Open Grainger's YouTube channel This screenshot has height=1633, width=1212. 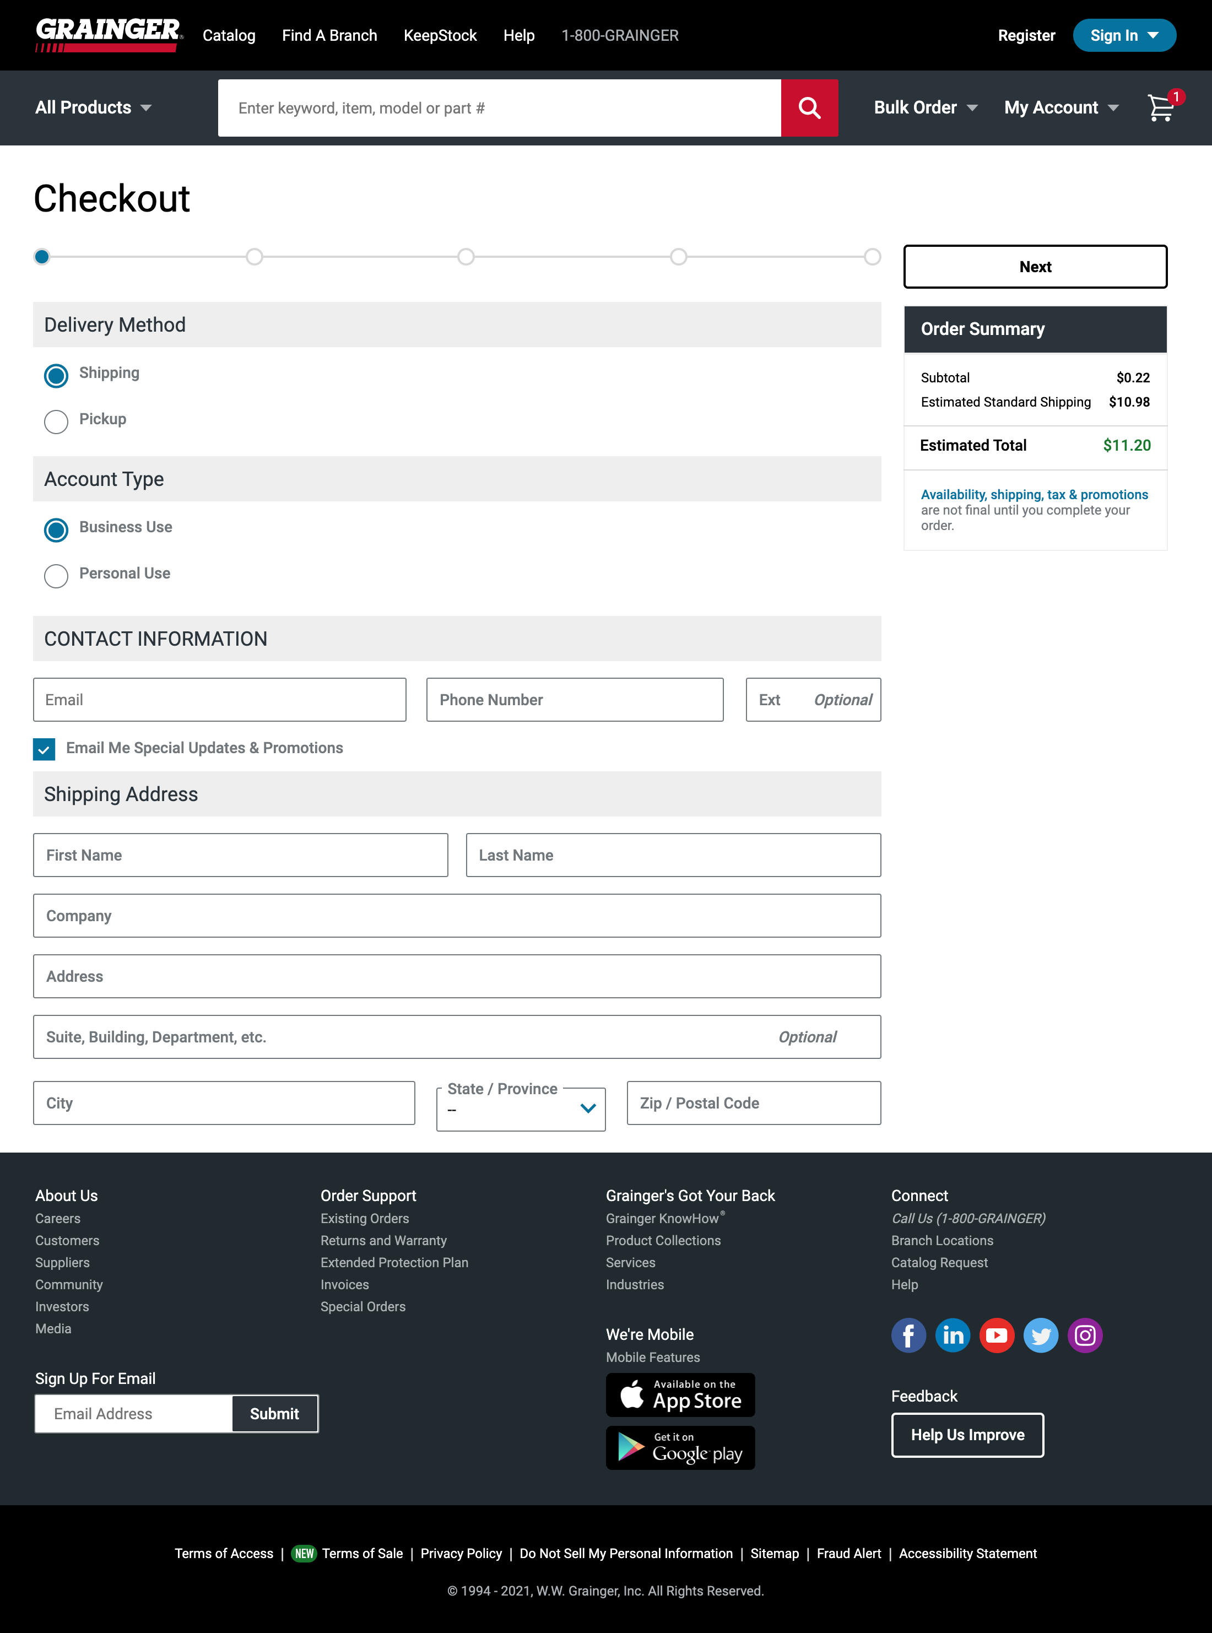click(x=996, y=1335)
